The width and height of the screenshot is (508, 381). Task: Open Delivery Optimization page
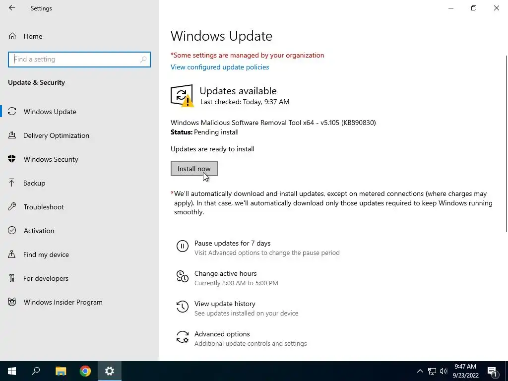click(79, 135)
